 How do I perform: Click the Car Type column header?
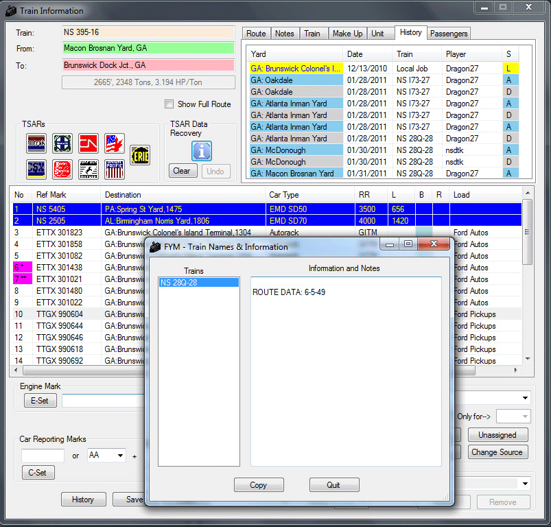310,195
